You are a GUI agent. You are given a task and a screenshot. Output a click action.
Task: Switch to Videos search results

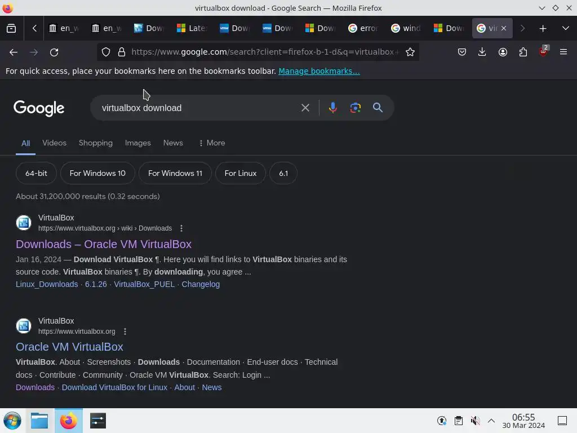[55, 143]
